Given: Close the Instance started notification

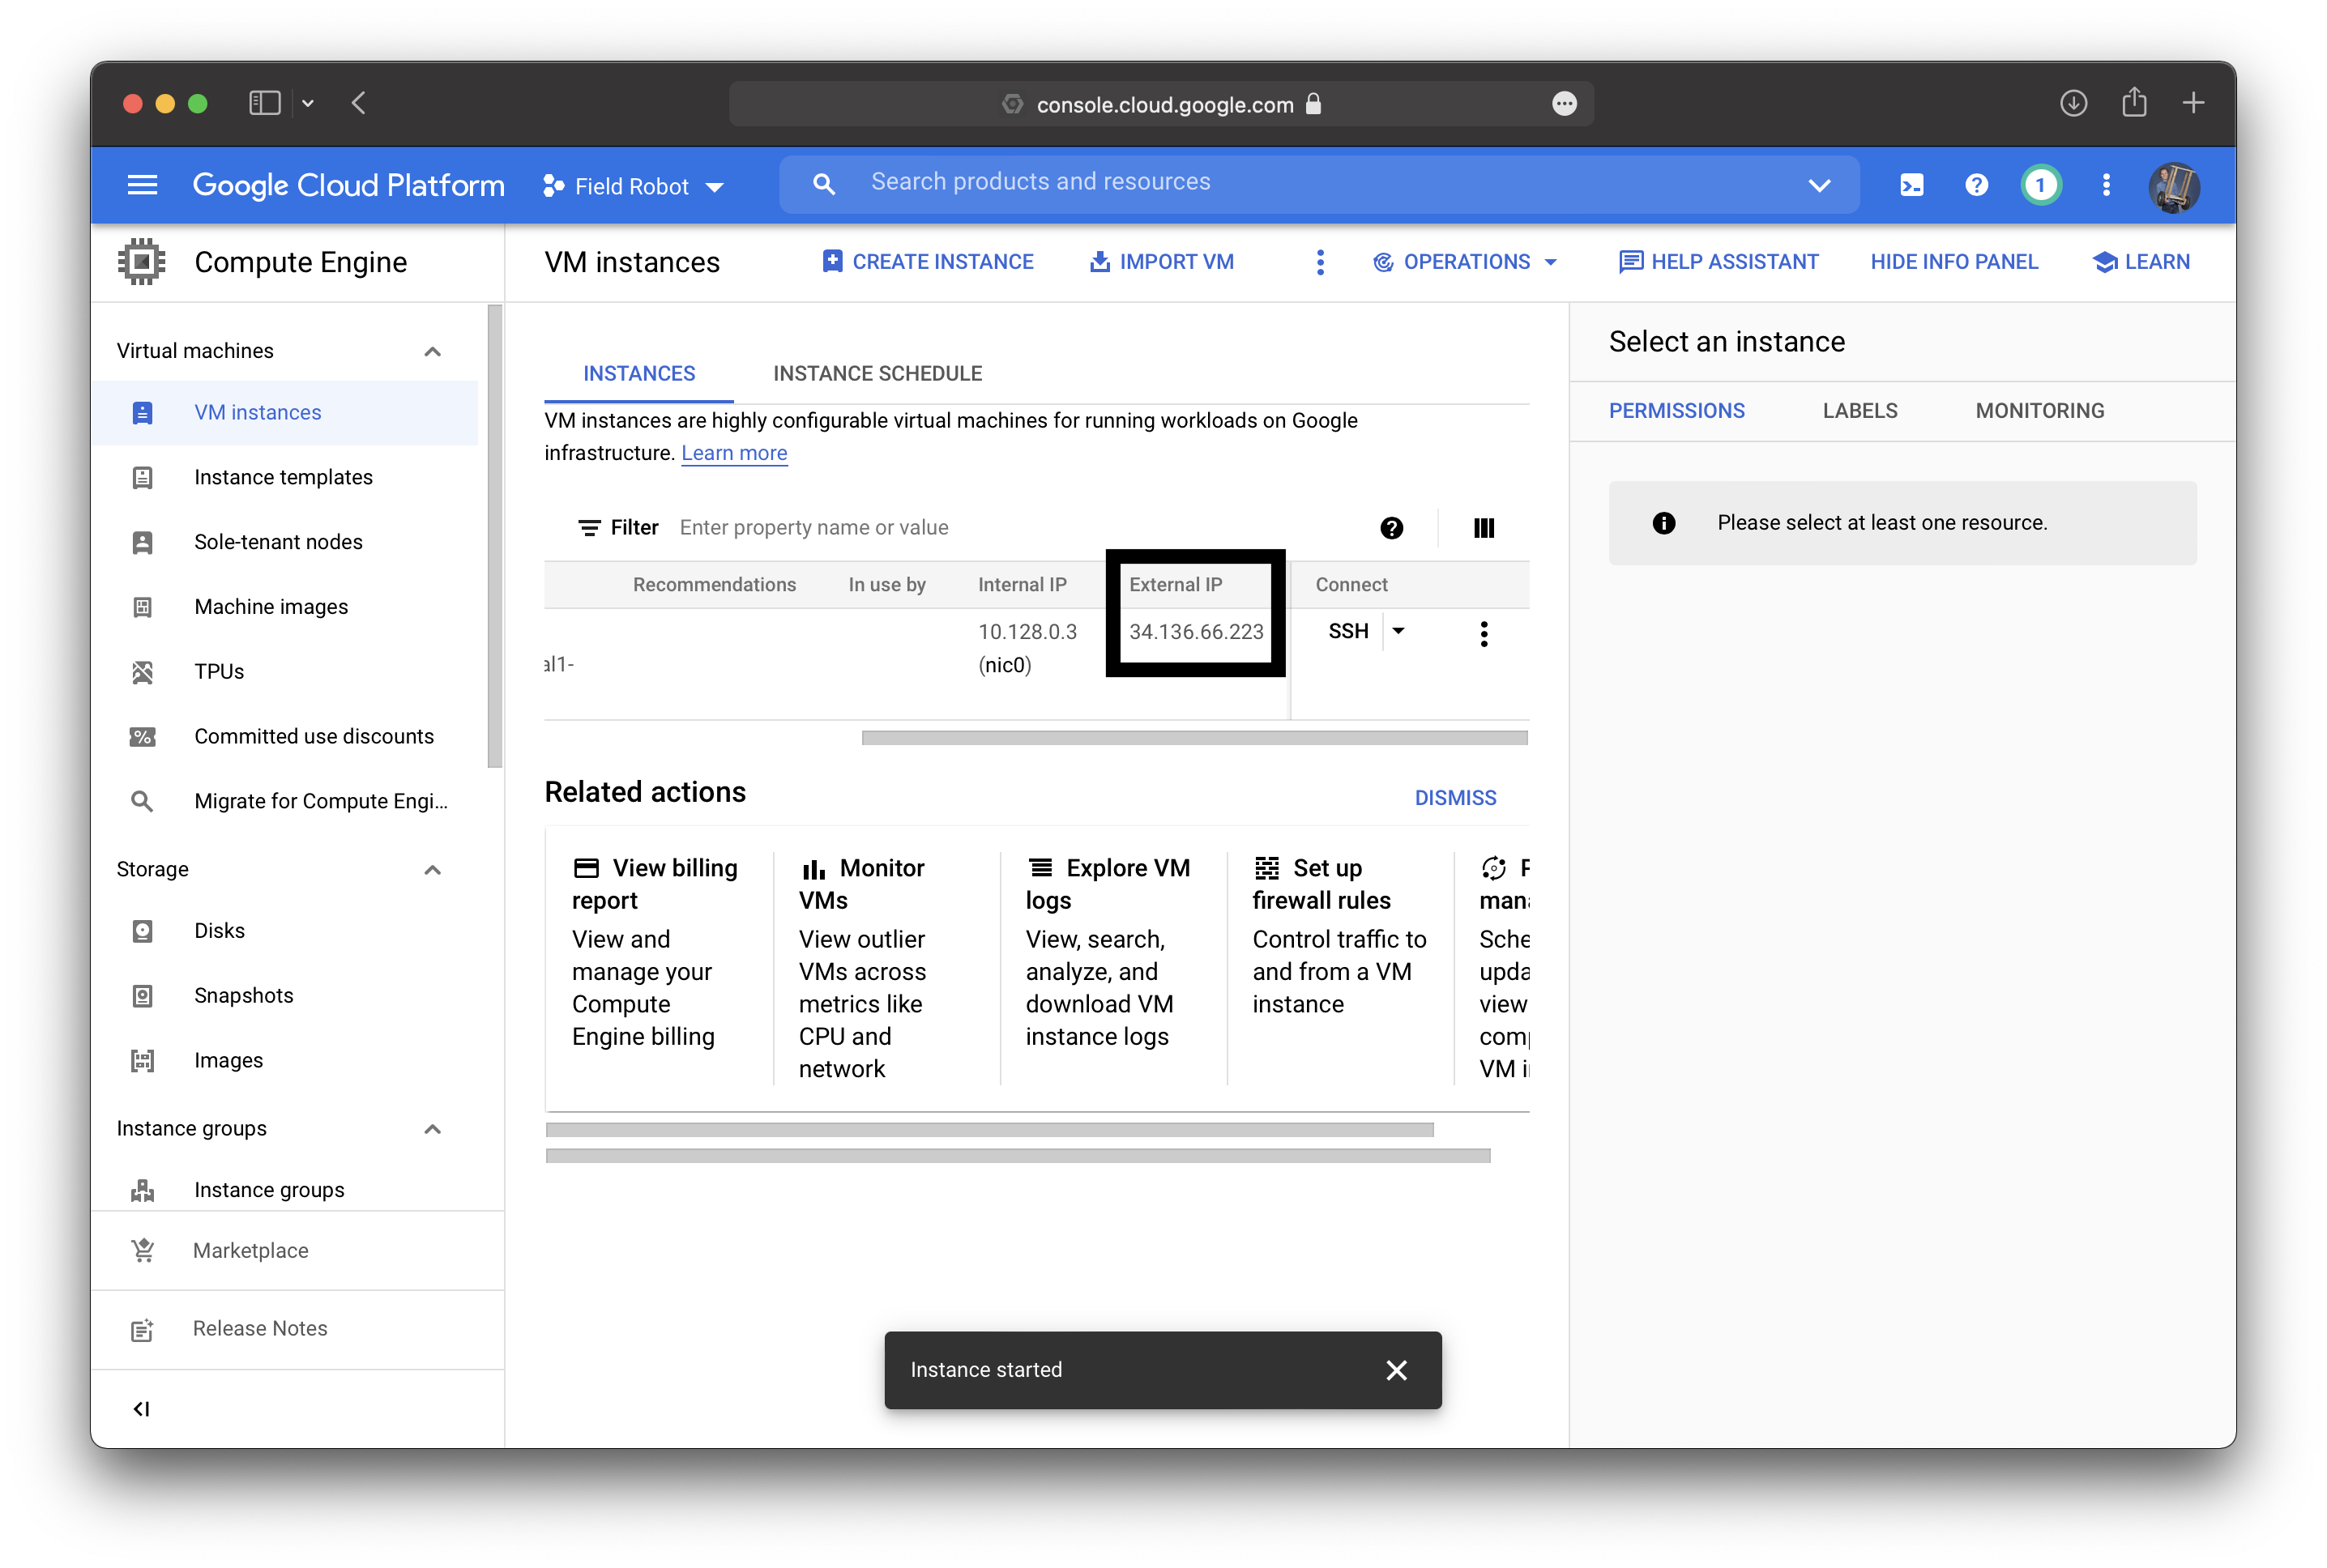Looking at the screenshot, I should click(1395, 1370).
